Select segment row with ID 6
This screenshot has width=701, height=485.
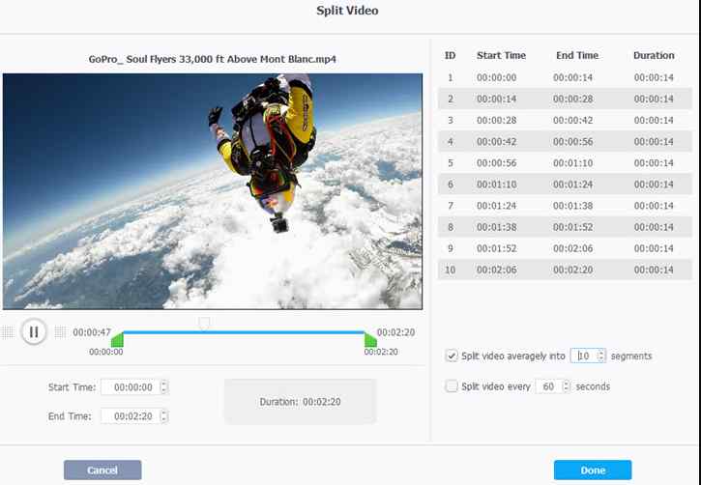[565, 185]
